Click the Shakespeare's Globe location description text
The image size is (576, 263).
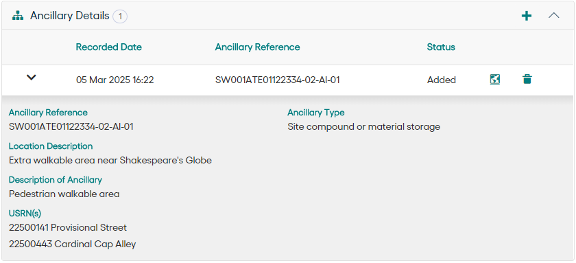pos(110,161)
